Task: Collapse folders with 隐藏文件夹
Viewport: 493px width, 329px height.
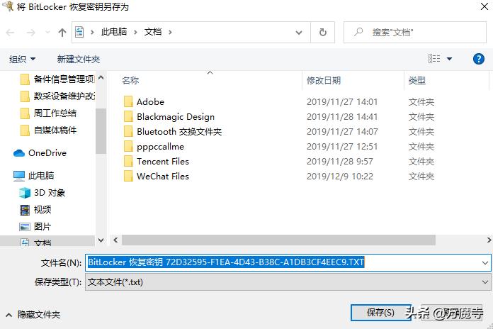Action: 33,315
